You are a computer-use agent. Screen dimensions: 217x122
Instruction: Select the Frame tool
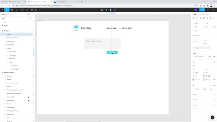12,10
